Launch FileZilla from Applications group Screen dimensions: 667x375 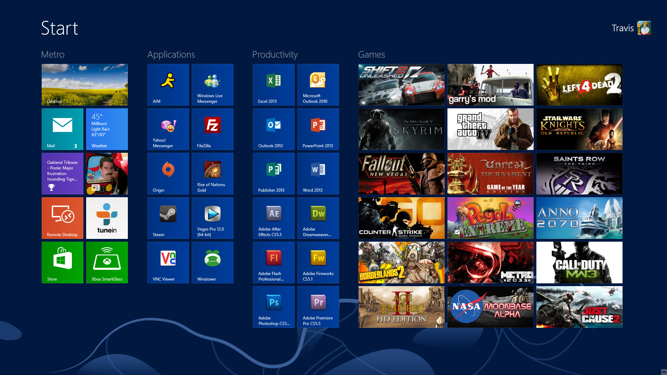tap(213, 129)
